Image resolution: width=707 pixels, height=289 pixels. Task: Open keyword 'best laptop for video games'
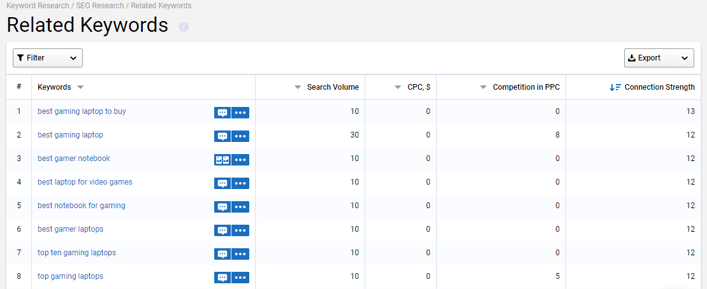(x=85, y=182)
